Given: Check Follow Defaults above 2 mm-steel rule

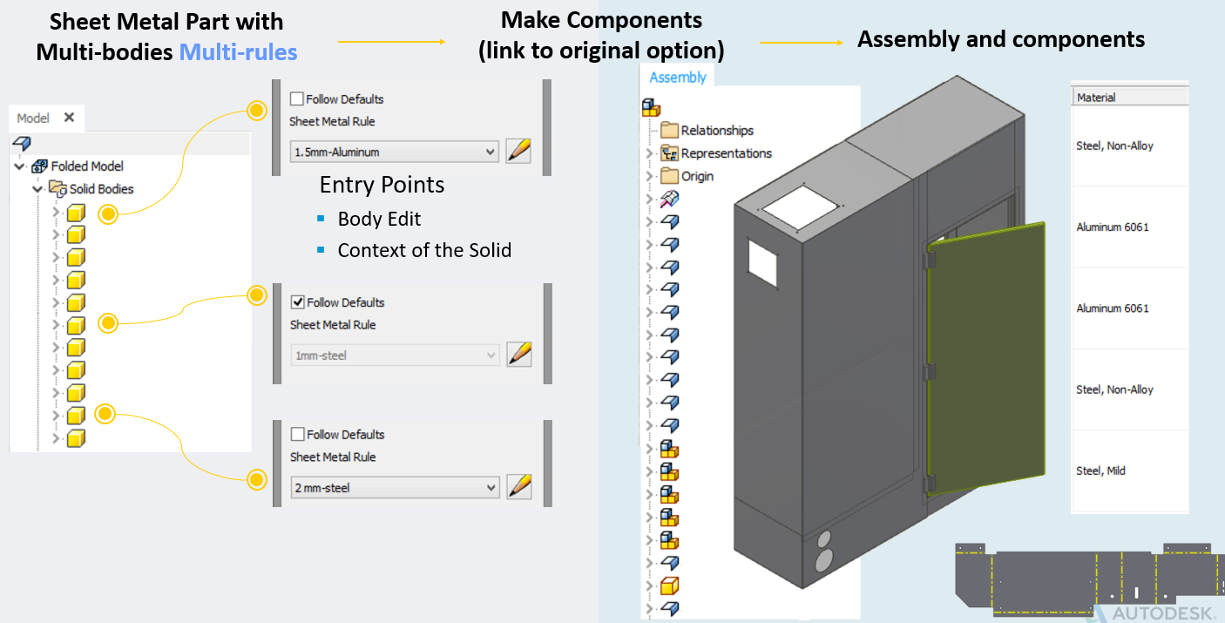Looking at the screenshot, I should (297, 434).
